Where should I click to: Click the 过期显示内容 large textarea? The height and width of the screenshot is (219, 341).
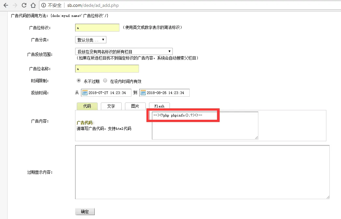point(202,172)
